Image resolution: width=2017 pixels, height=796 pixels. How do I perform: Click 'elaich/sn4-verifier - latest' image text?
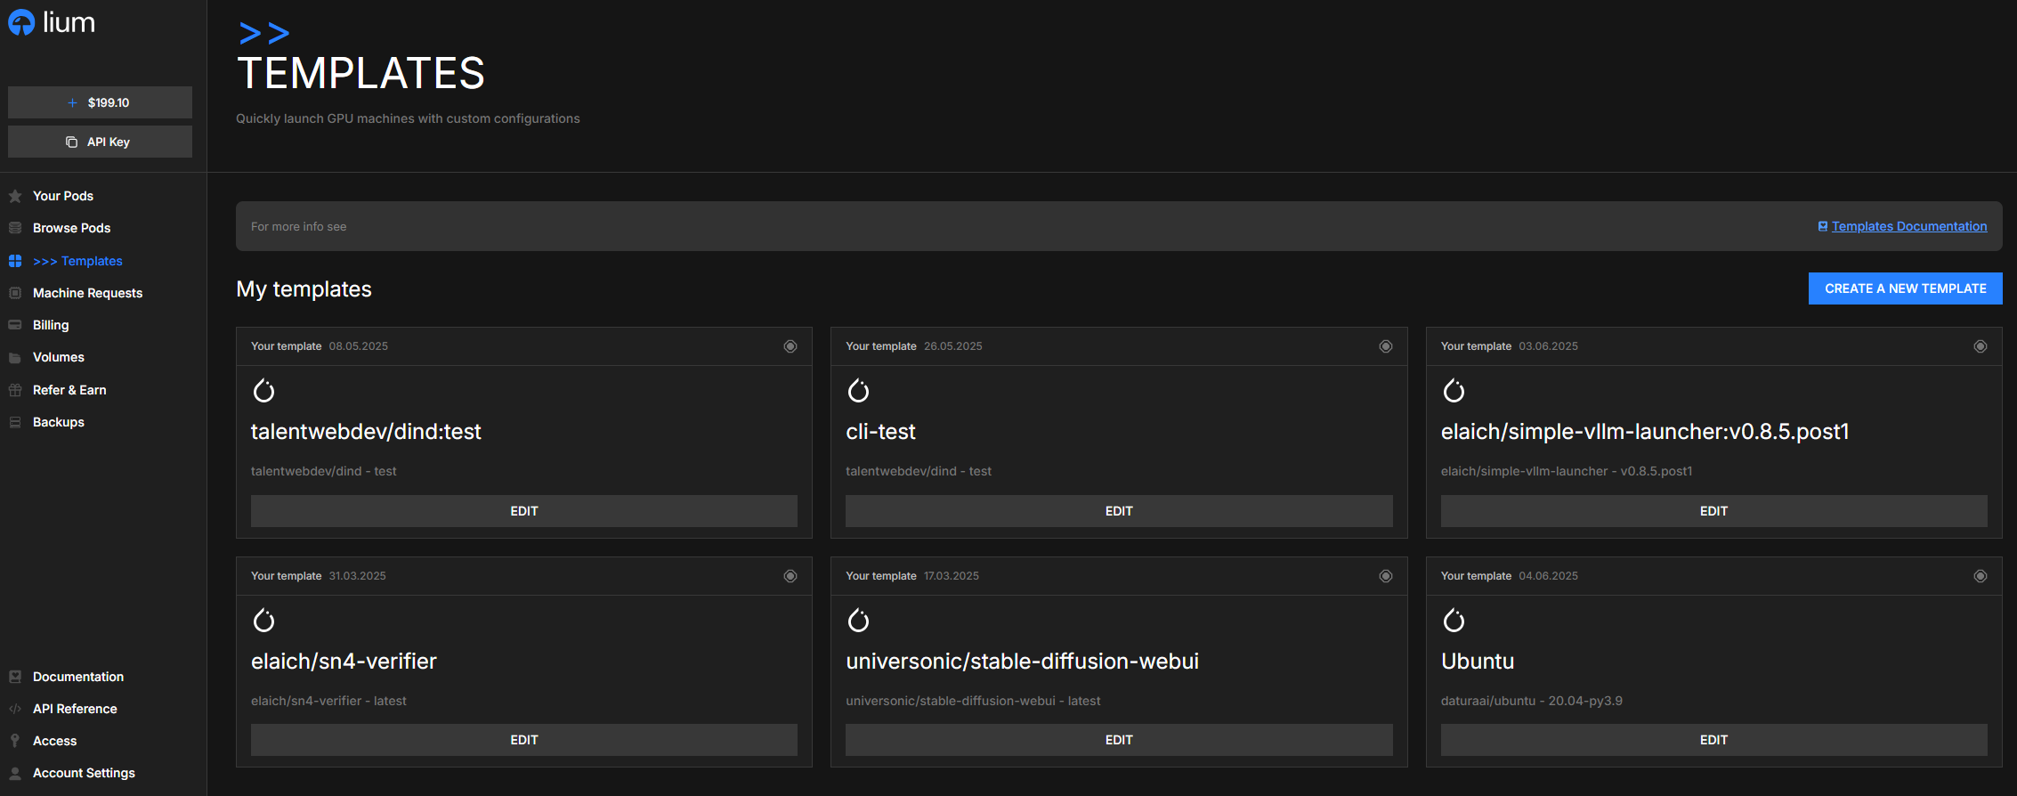coord(328,701)
